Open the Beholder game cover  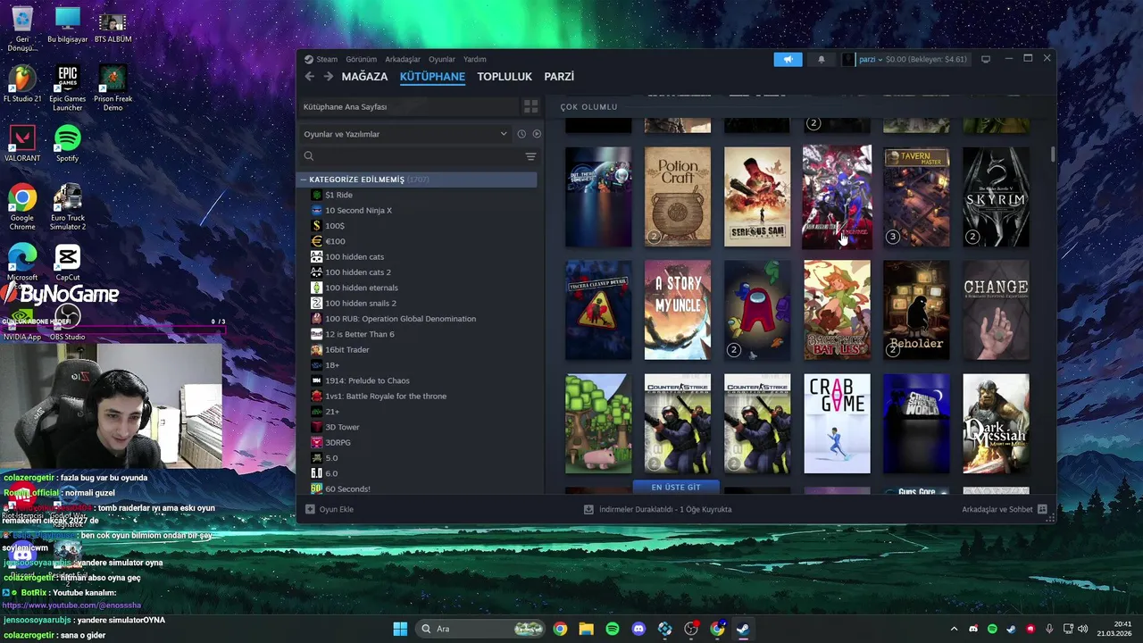click(x=916, y=310)
